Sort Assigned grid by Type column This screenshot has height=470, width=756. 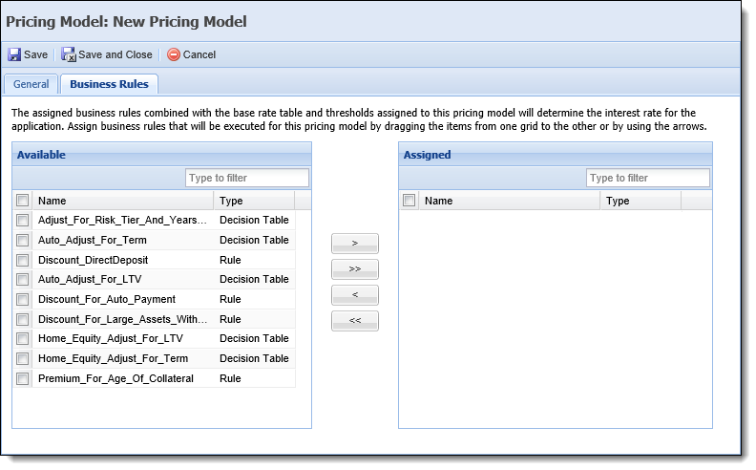640,201
